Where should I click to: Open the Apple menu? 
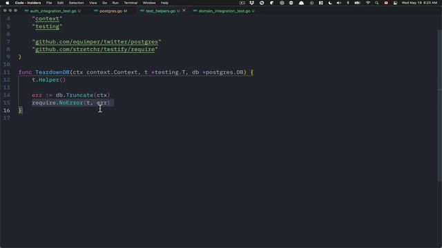tap(8, 3)
